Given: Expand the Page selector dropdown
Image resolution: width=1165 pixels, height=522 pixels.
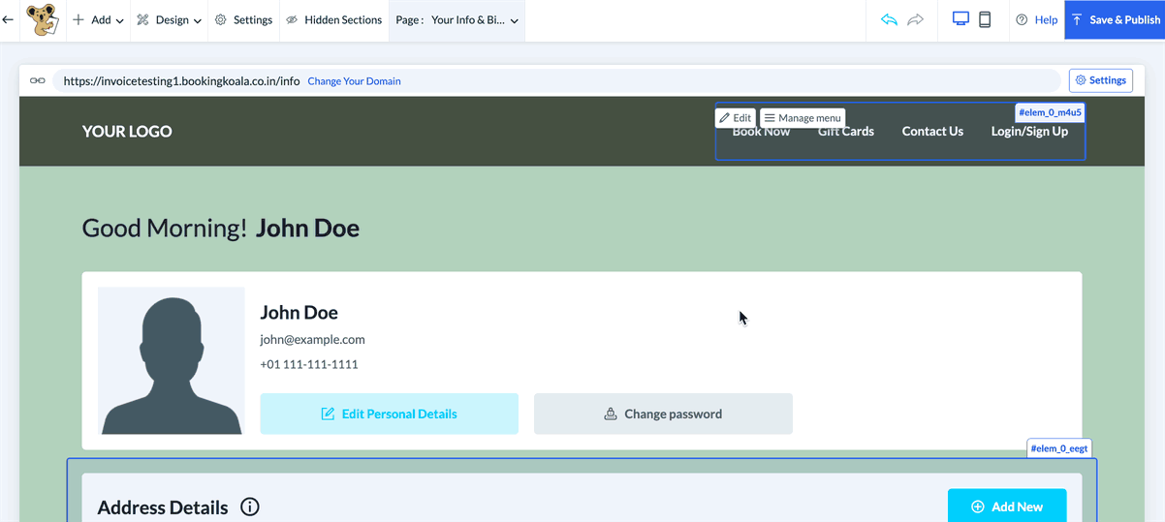Looking at the screenshot, I should pos(457,19).
